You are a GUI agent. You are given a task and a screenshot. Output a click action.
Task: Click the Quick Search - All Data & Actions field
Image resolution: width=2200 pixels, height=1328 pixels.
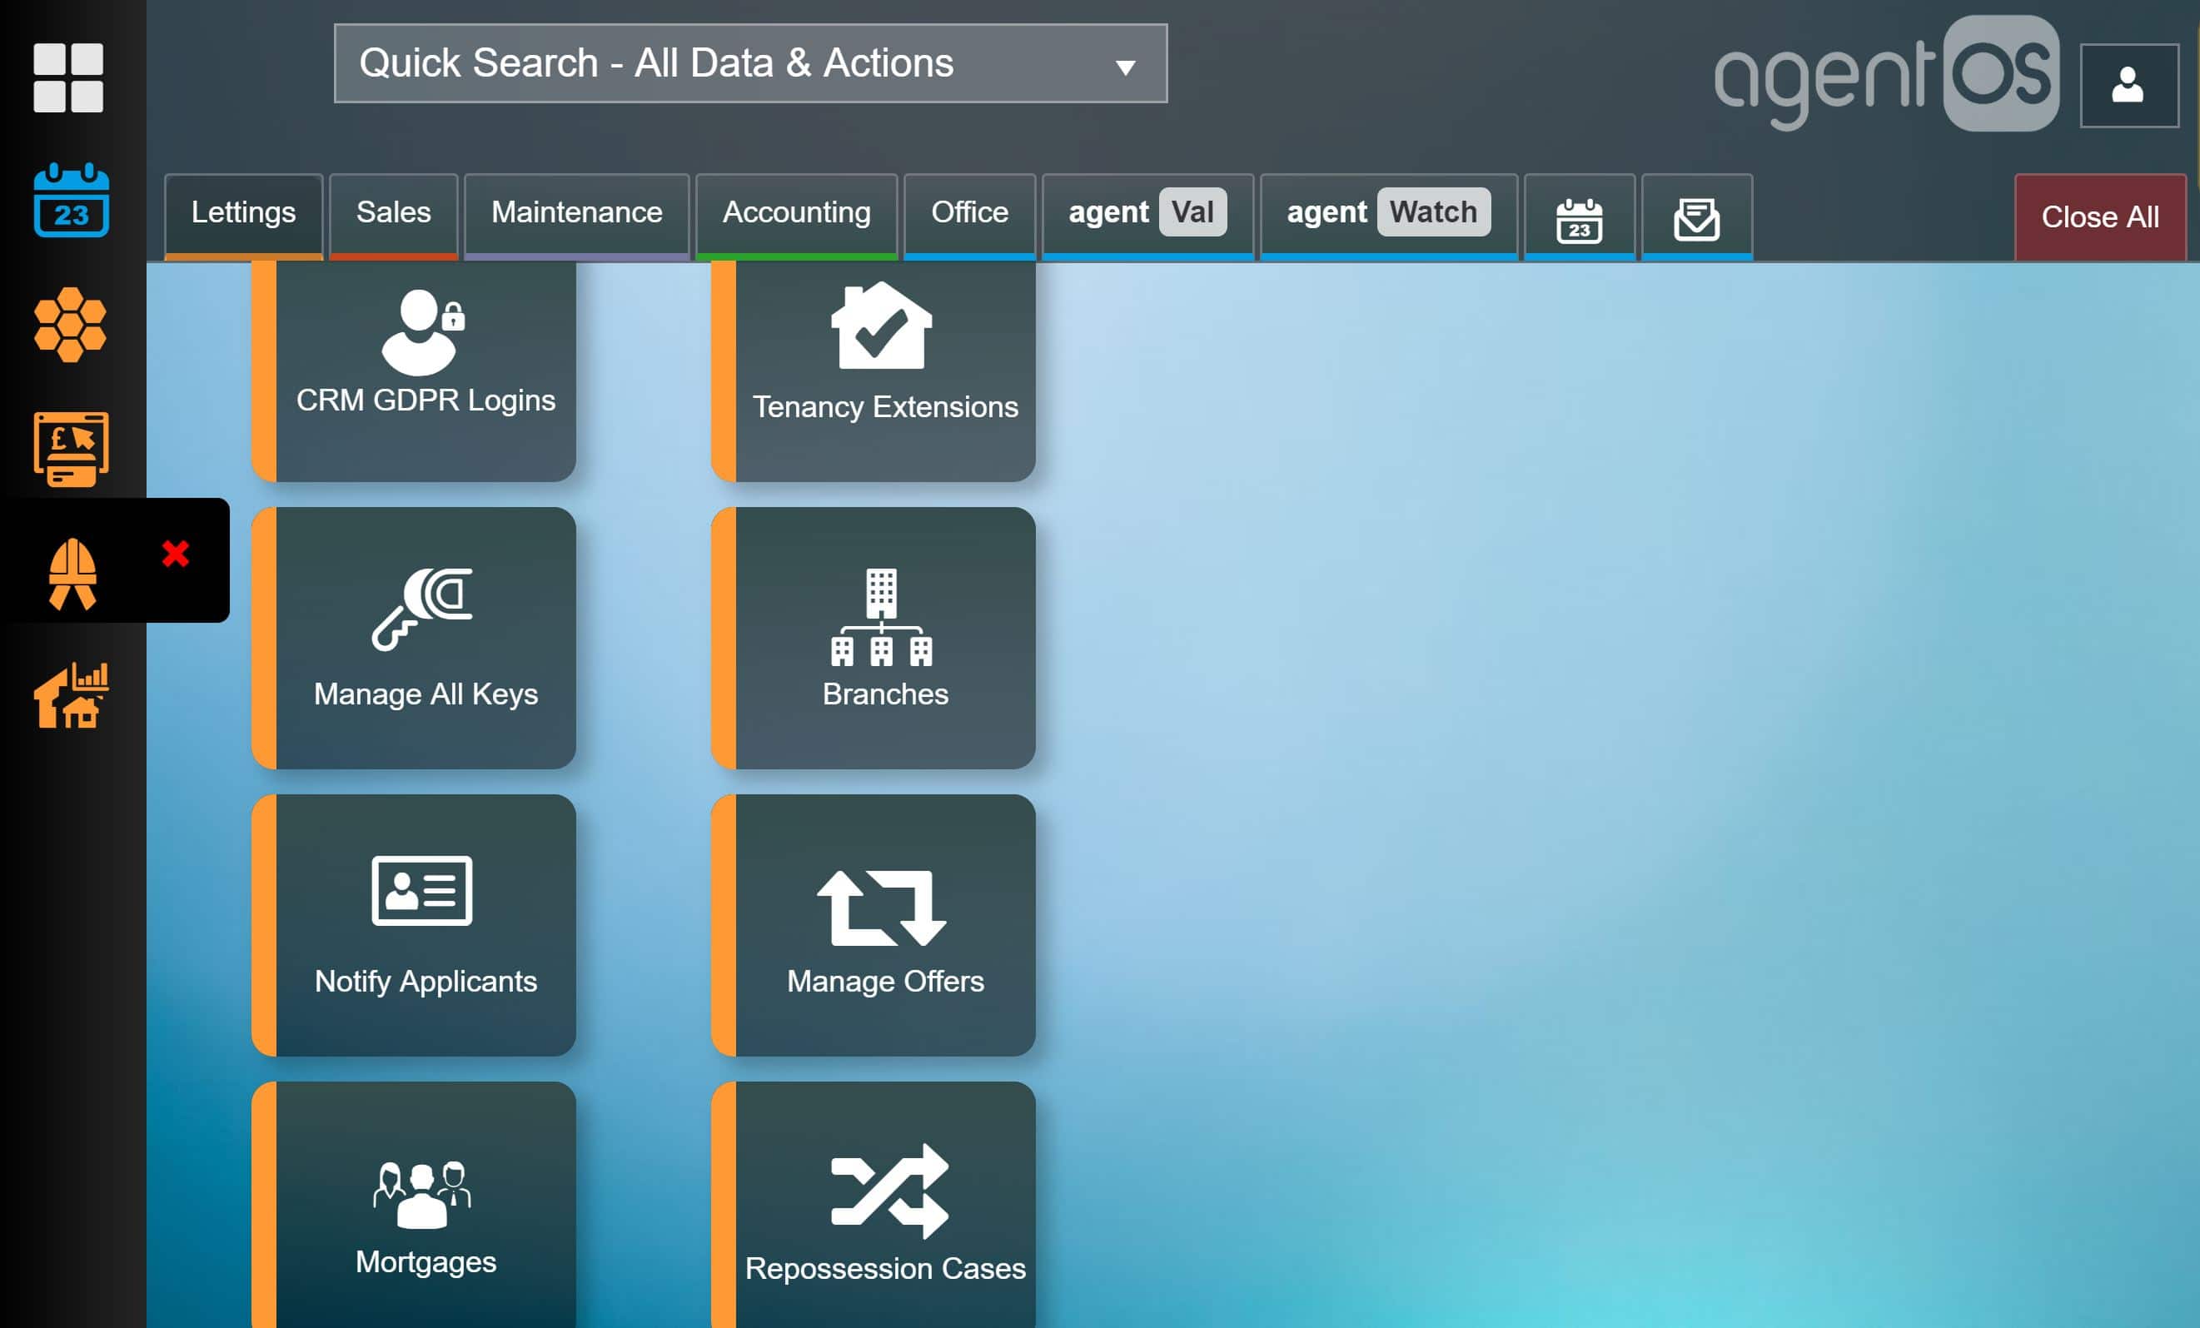coord(751,63)
